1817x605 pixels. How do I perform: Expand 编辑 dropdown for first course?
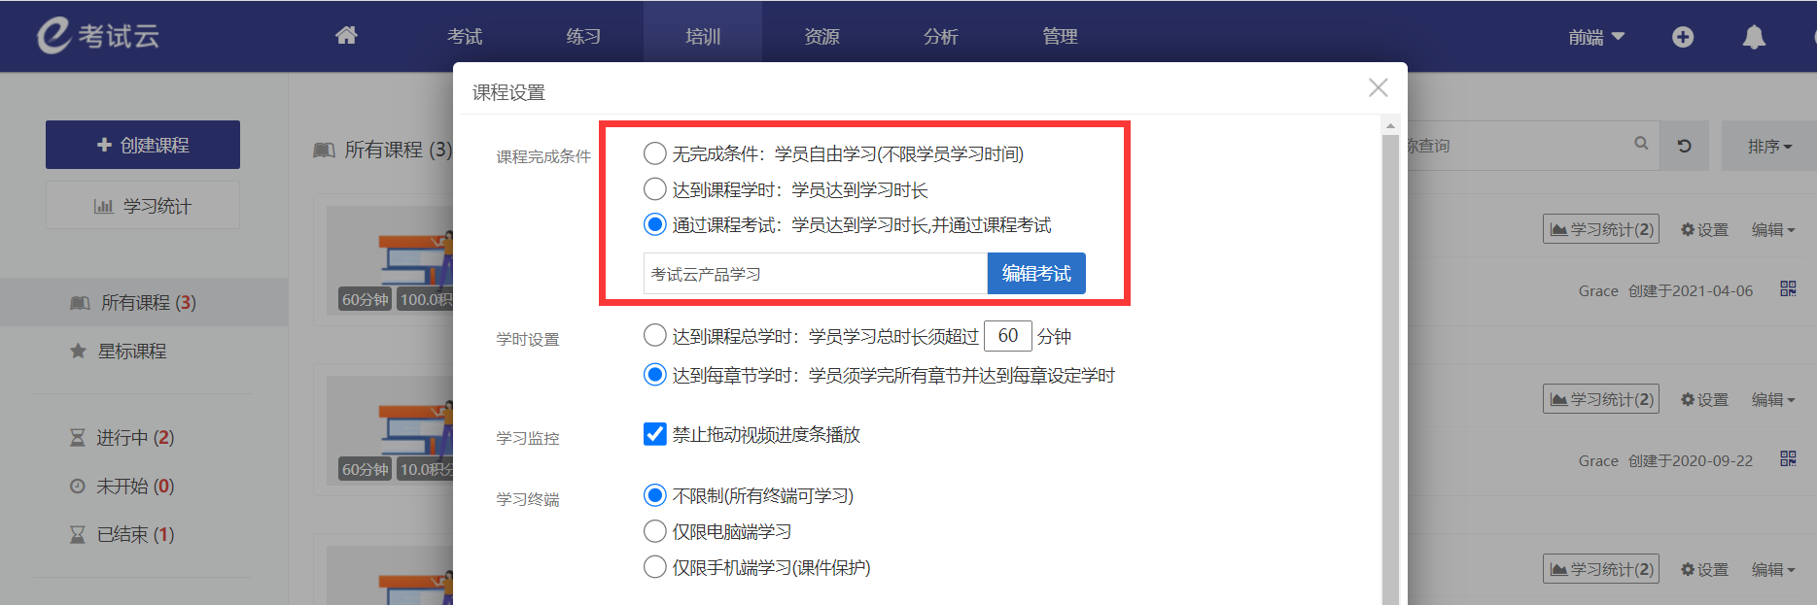click(x=1773, y=229)
